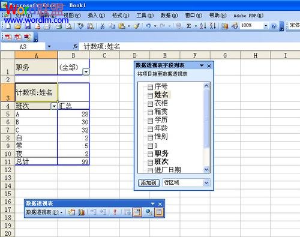
Task: Click the second Adobe PDF toolbar icon
Action: (x=18, y=37)
